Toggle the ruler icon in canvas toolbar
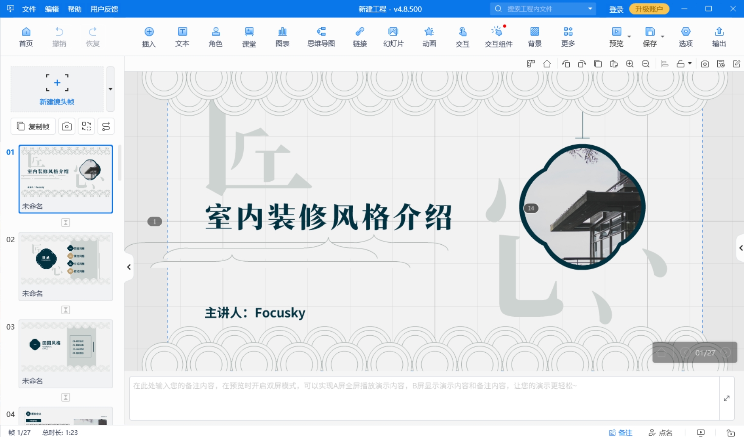 pos(531,64)
